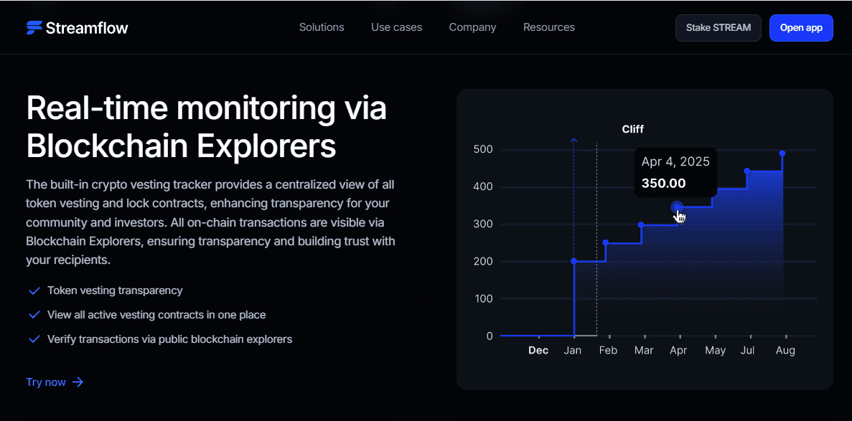Click the Feb month label on axis
852x421 pixels.
[x=608, y=351]
